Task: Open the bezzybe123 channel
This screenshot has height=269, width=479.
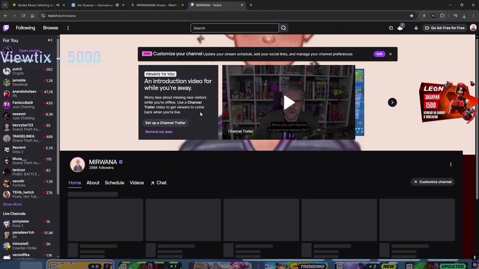Action: tap(28, 127)
